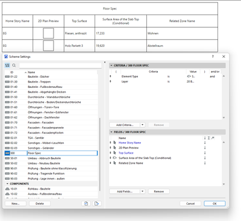This screenshot has height=221, width=241.
Task: Select 'Öffnungen - Dachfenster' scheme
Action: pos(43,117)
